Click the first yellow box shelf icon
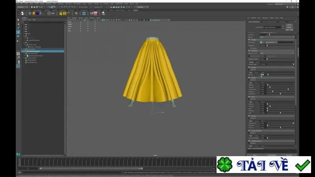This screenshot has width=315, height=177. pyautogui.click(x=61, y=13)
